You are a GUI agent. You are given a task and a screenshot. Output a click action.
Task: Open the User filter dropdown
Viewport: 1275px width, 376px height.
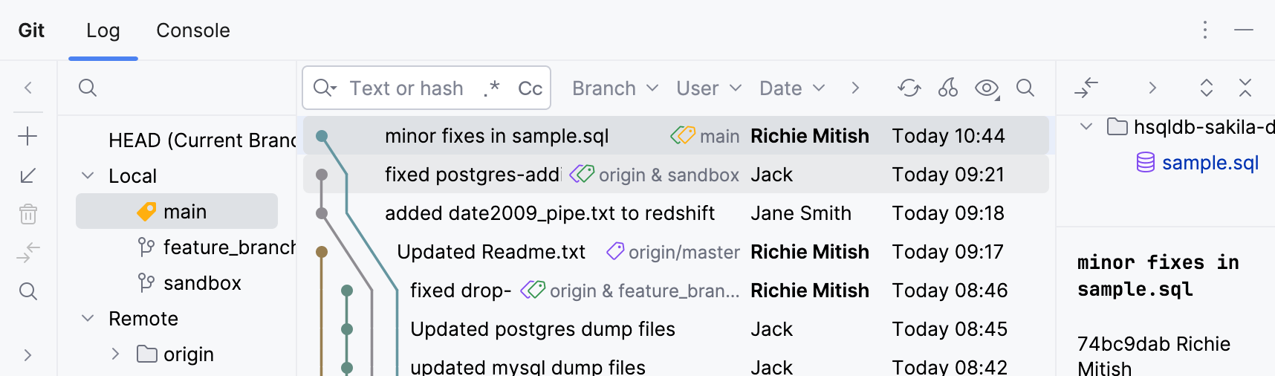tap(708, 88)
